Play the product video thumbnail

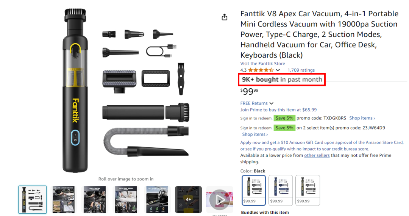(x=220, y=200)
